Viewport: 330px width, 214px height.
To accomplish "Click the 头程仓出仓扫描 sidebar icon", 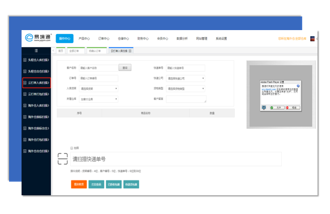I will coord(25,72).
